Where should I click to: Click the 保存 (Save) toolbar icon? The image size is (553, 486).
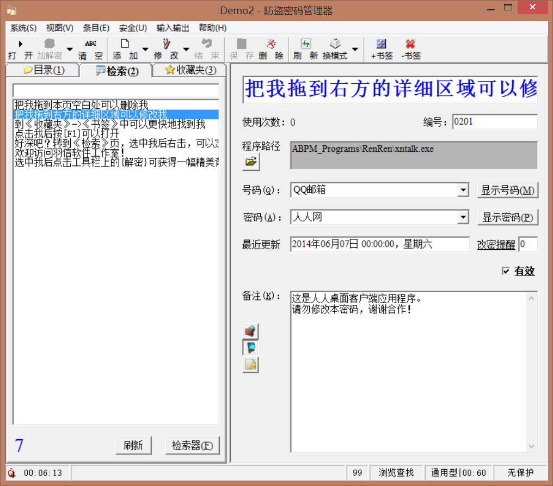(242, 48)
